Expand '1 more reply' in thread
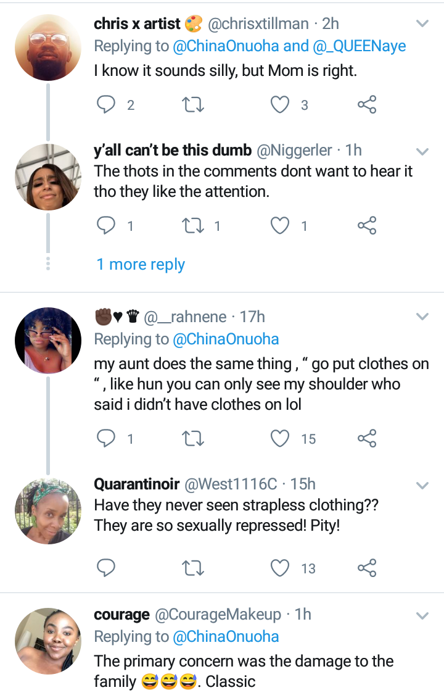Screen dimensions: 444x698 click(141, 265)
